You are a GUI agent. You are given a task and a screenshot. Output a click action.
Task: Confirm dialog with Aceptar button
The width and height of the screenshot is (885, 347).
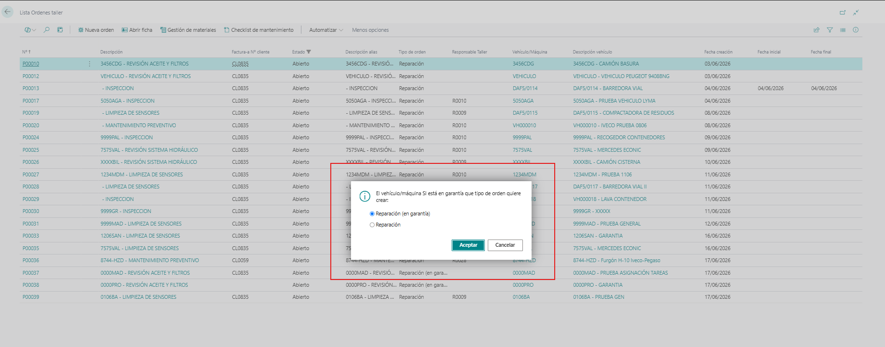tap(468, 245)
